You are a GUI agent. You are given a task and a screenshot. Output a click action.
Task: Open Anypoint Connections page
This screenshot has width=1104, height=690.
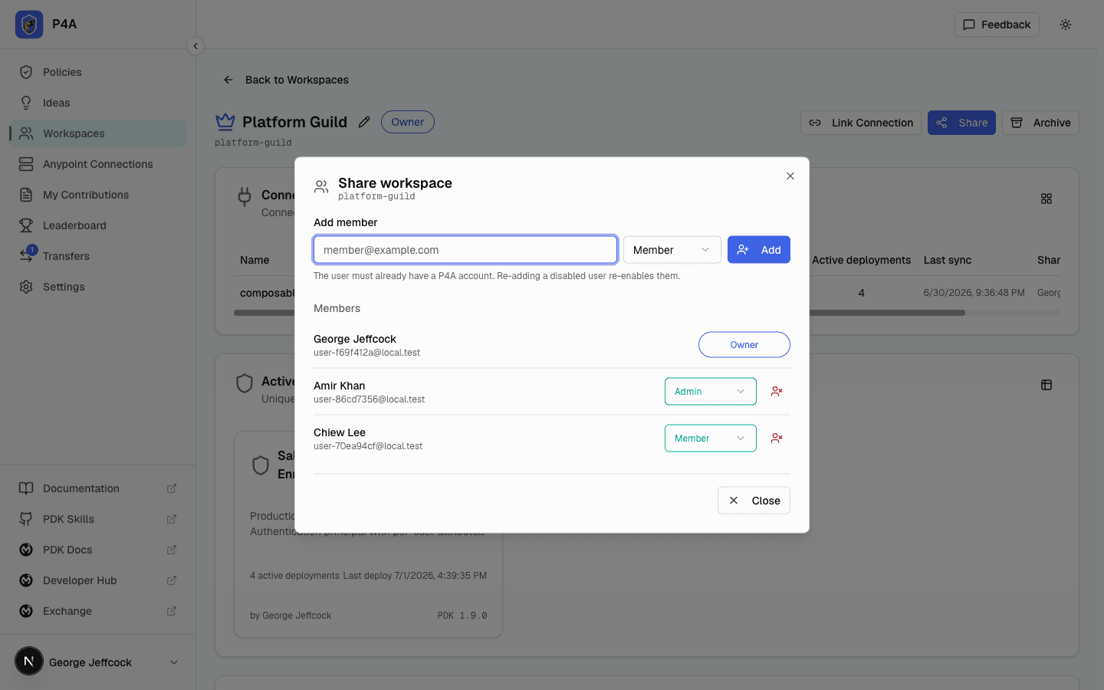point(97,164)
